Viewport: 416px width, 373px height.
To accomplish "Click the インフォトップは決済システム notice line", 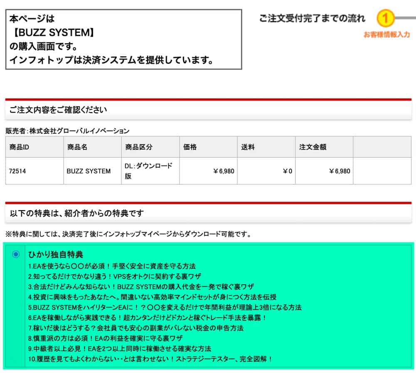I will click(x=111, y=60).
